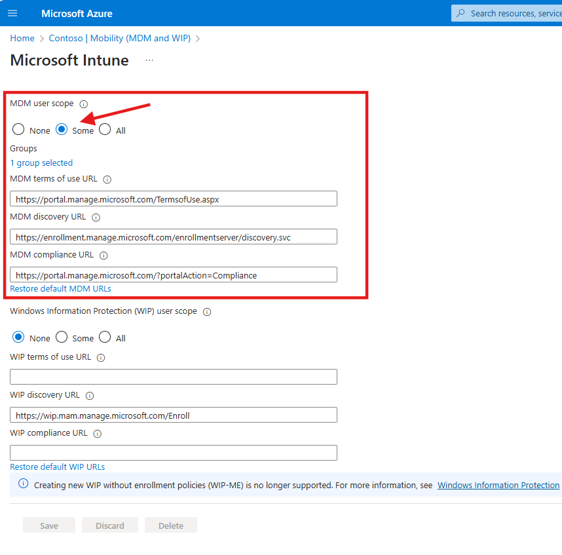Click the info icon beside MDM user scope
This screenshot has width=562, height=555.
click(x=83, y=104)
